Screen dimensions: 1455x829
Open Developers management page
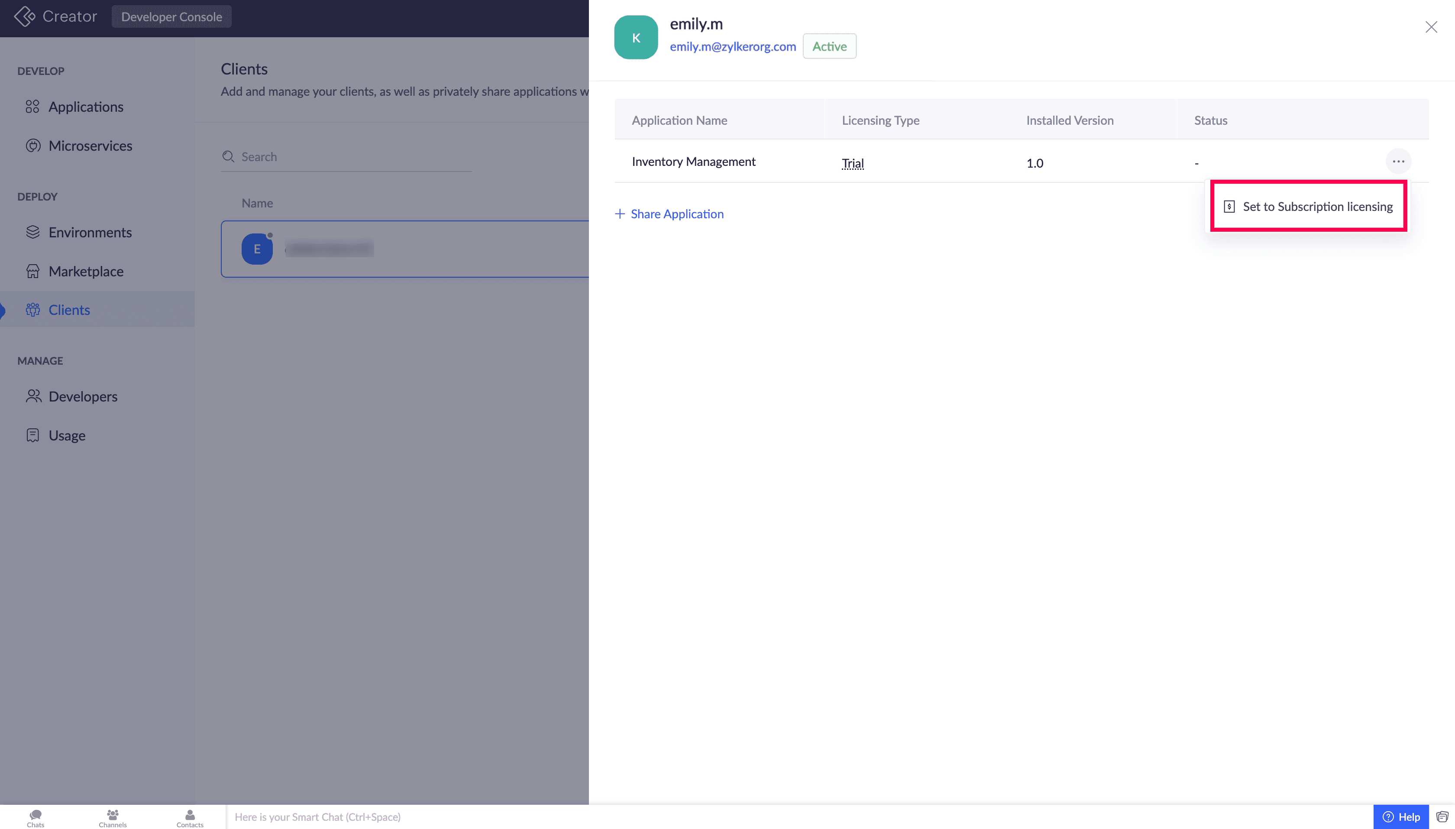[83, 396]
